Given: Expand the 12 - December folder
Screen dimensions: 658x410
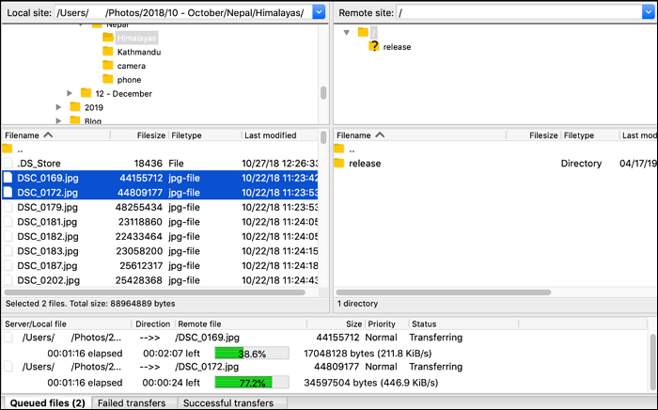Looking at the screenshot, I should [70, 93].
